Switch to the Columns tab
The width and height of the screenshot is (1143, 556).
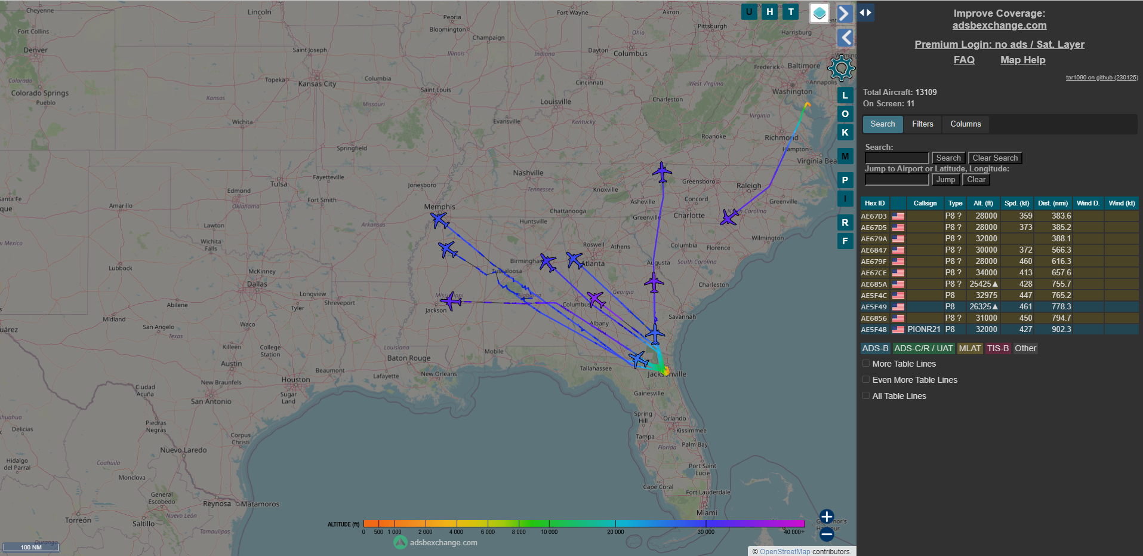pyautogui.click(x=966, y=124)
